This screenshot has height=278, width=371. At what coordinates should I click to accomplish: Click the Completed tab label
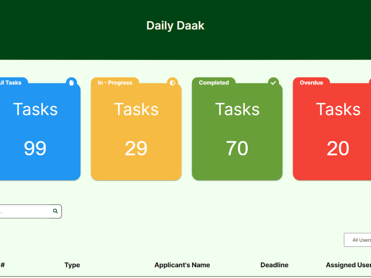[214, 83]
